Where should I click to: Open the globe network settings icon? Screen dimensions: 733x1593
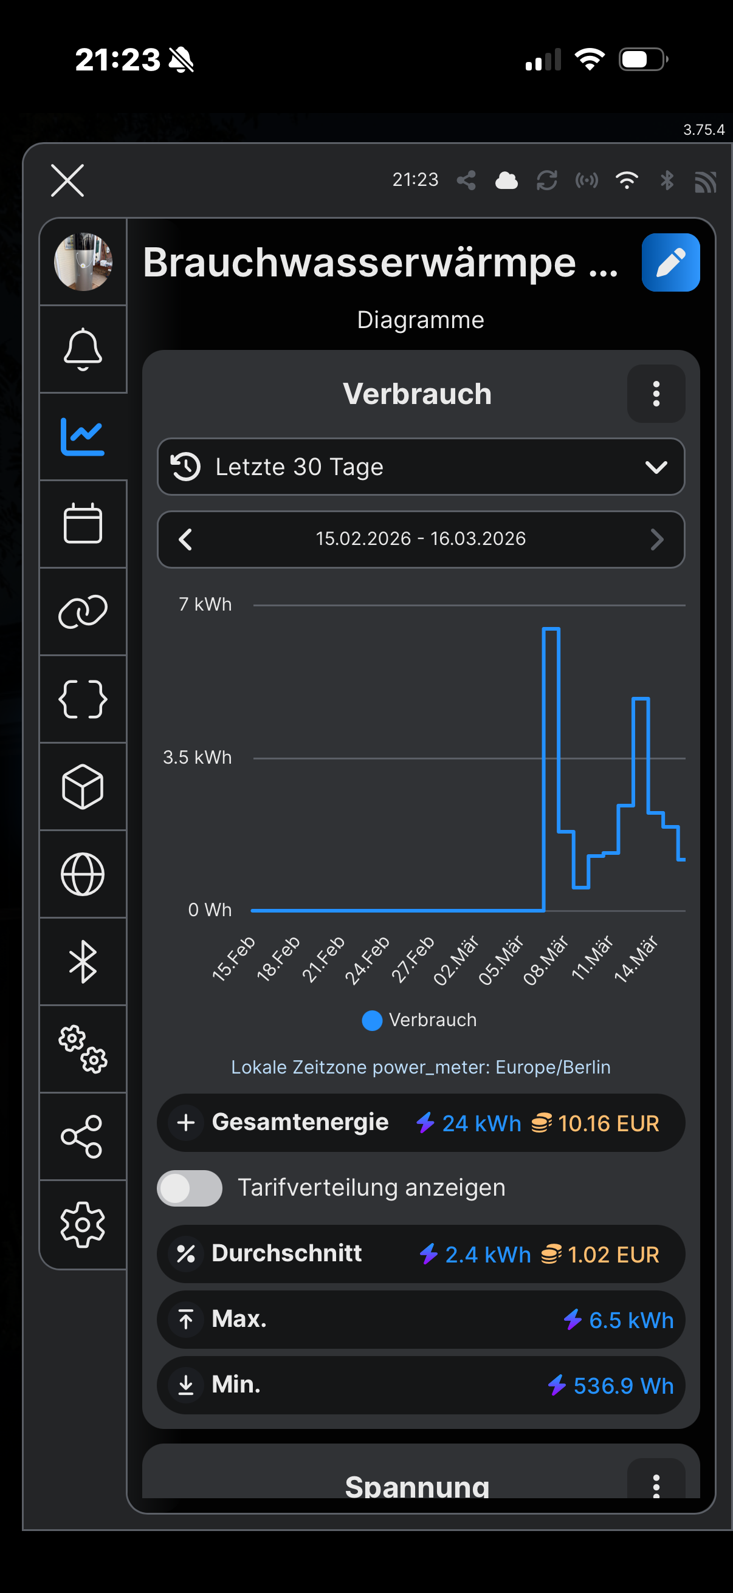pos(83,874)
